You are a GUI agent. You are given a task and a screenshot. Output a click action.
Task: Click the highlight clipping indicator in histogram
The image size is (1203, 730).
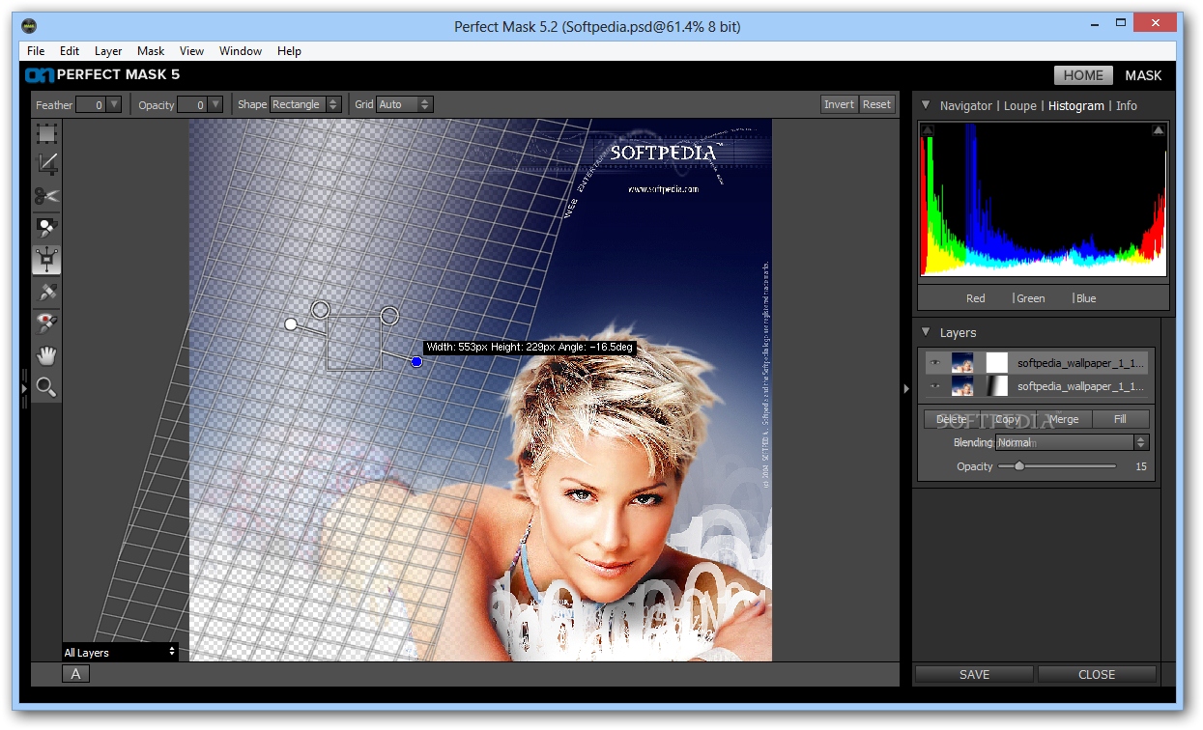pos(1158,130)
